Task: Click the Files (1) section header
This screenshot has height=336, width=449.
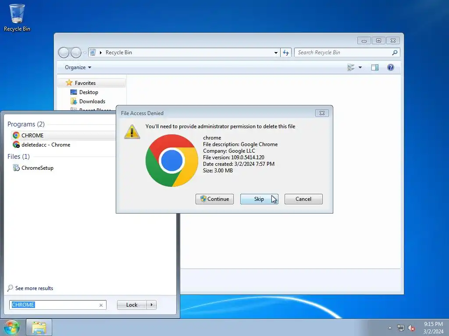Action: (18, 157)
